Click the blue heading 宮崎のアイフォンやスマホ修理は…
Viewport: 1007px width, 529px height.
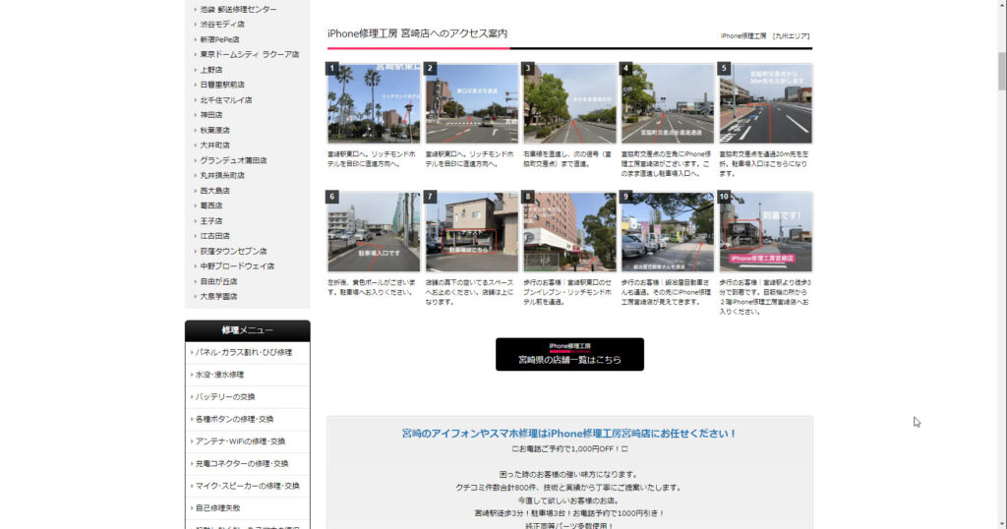point(569,434)
